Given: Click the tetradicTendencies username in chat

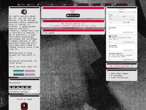Looking at the screenshot, I should [x=115, y=54].
